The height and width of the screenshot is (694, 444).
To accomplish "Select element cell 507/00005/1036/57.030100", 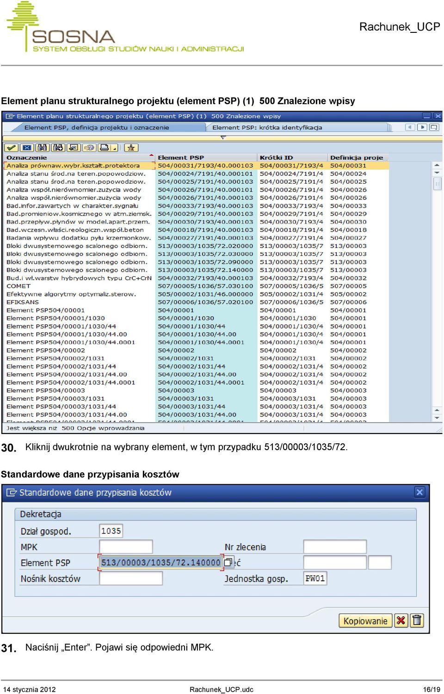I will [205, 286].
